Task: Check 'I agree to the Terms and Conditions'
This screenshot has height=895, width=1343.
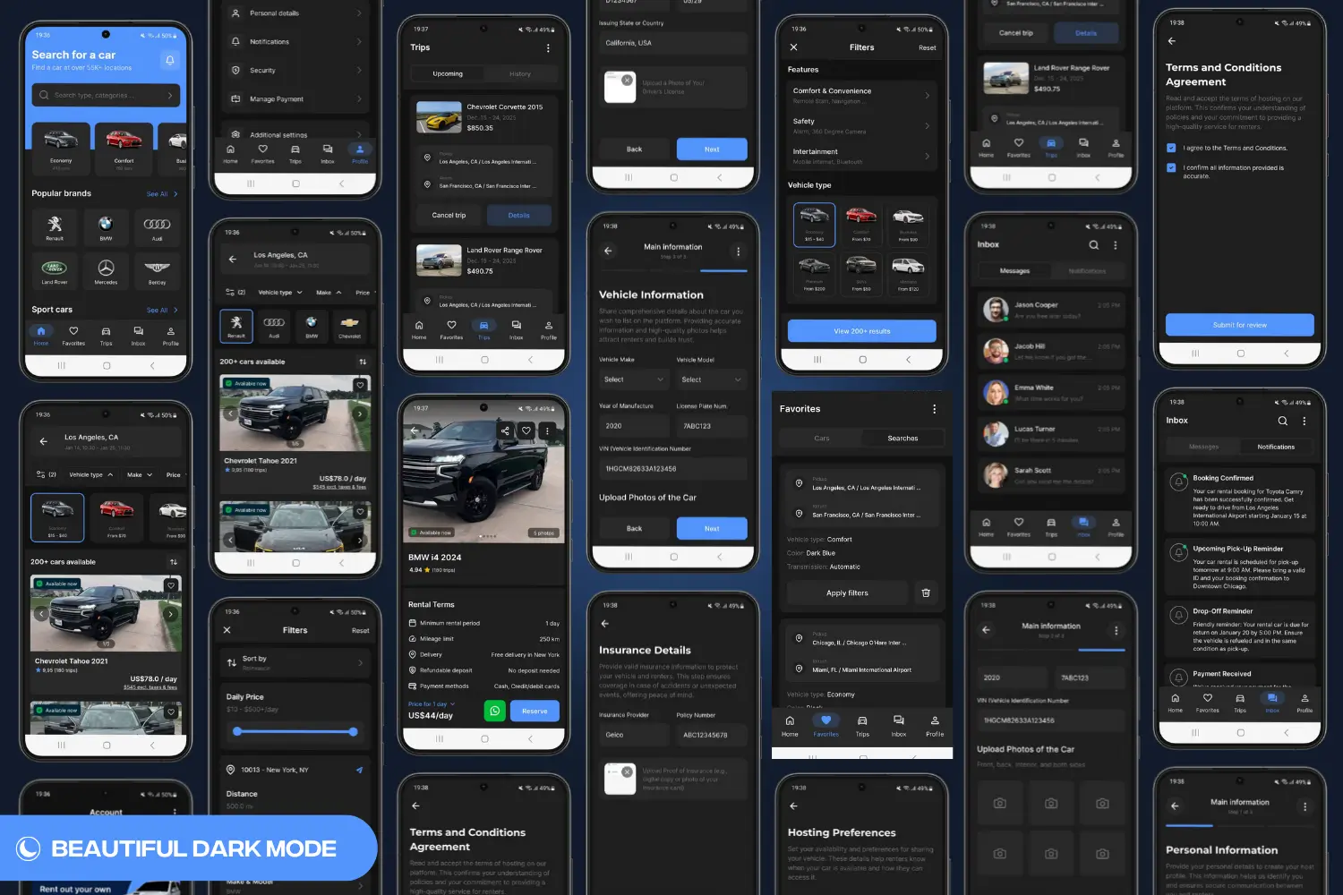Action: [x=1171, y=149]
